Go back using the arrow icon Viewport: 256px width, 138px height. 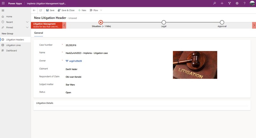pyautogui.click(x=34, y=10)
